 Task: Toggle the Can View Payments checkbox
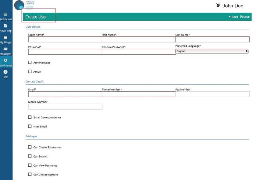(30, 165)
